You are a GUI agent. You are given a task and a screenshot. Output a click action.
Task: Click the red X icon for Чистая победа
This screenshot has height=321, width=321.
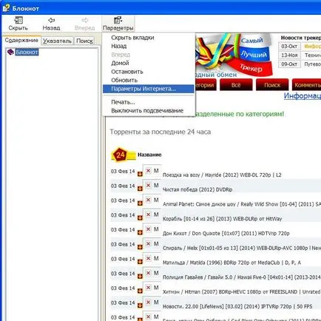point(148,186)
